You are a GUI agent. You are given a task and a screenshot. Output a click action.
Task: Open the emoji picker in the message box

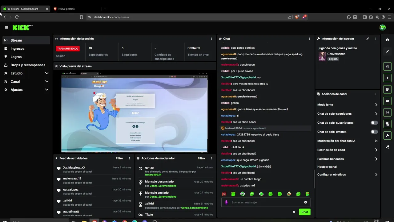point(306,202)
